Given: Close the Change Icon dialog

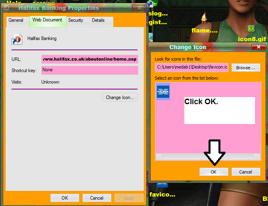Looking at the screenshot, I should tap(258, 47).
